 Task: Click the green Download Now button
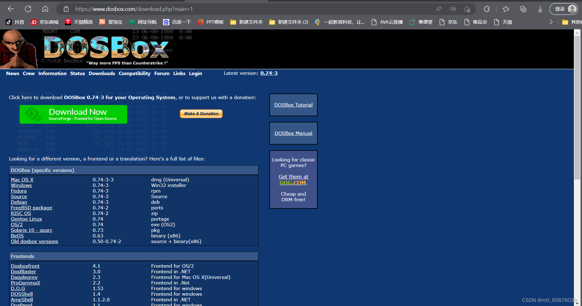coord(73,114)
